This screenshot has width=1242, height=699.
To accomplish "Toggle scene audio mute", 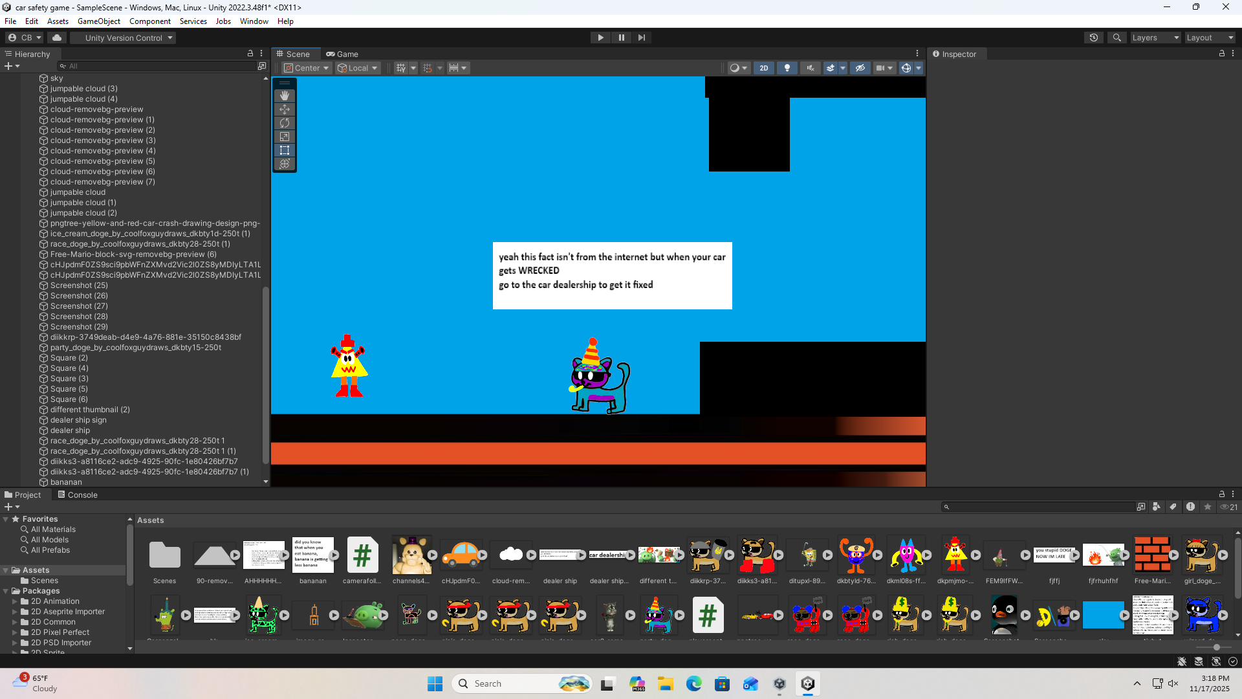I will coord(810,68).
